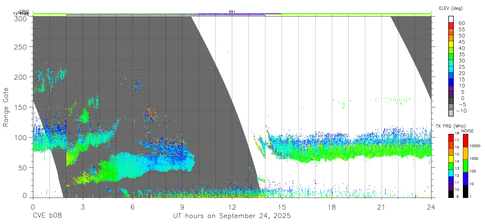The width and height of the screenshot is (485, 224).
Task: Click the "3" hour tick on the time axis
Action: [x=83, y=207]
